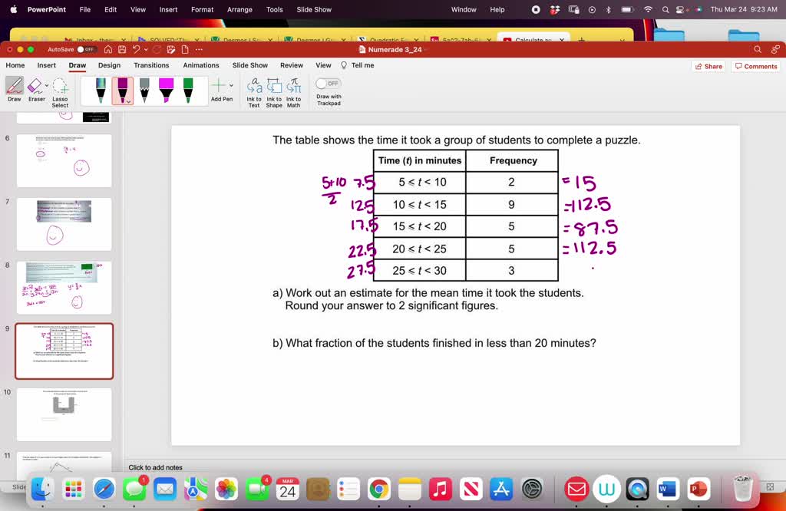Activate the Draw tool in ribbon
The width and height of the screenshot is (786, 511).
tap(14, 90)
